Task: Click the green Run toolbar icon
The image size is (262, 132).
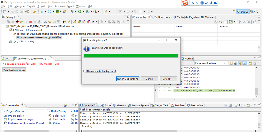Action: tap(80, 12)
